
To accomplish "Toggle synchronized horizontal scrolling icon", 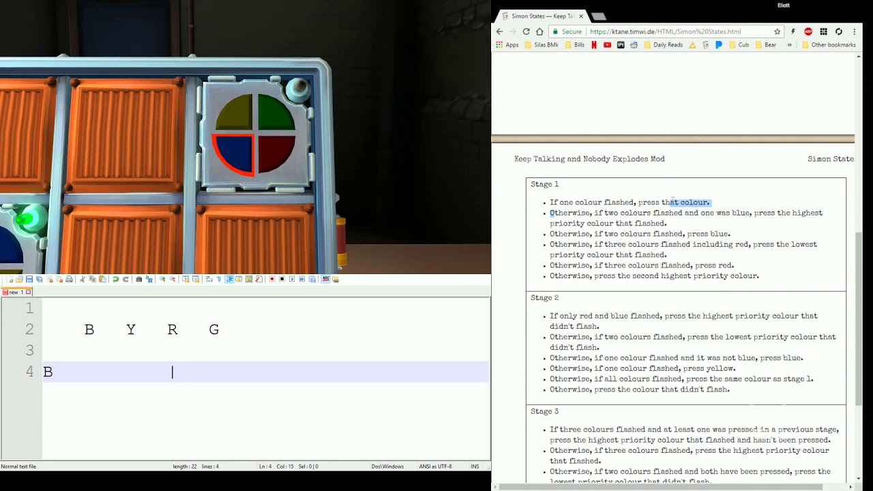I will (196, 279).
